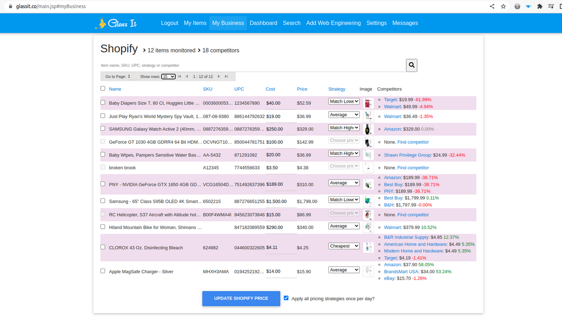Click the search magnifier button
This screenshot has height=316, width=562.
click(x=411, y=65)
